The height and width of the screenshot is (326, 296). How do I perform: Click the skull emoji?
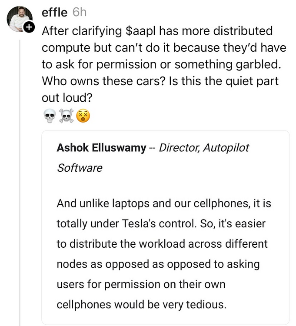[x=50, y=116]
